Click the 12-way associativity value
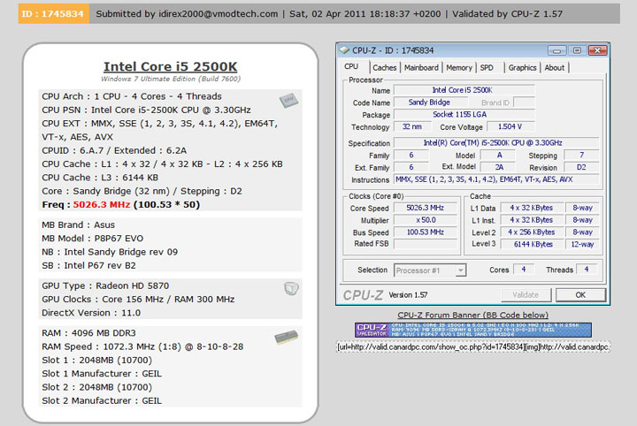The image size is (637, 426). [582, 244]
